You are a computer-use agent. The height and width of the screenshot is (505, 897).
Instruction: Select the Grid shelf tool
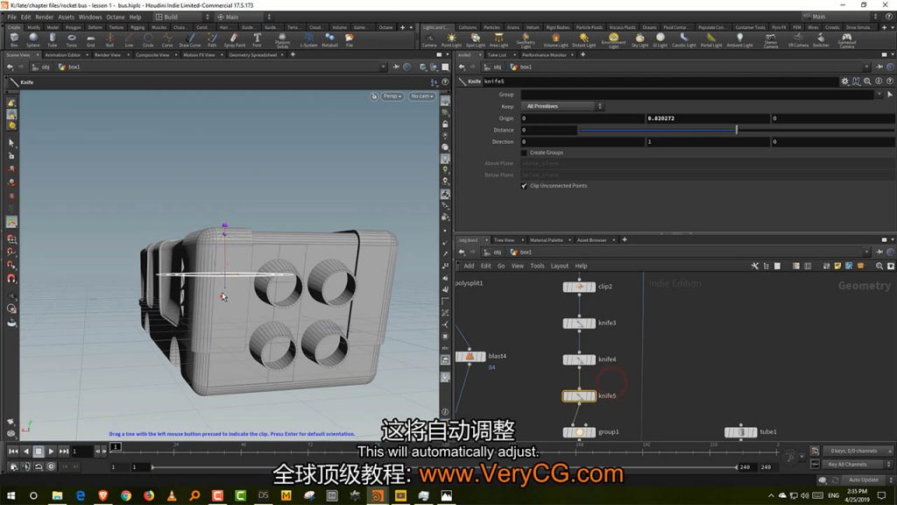90,39
